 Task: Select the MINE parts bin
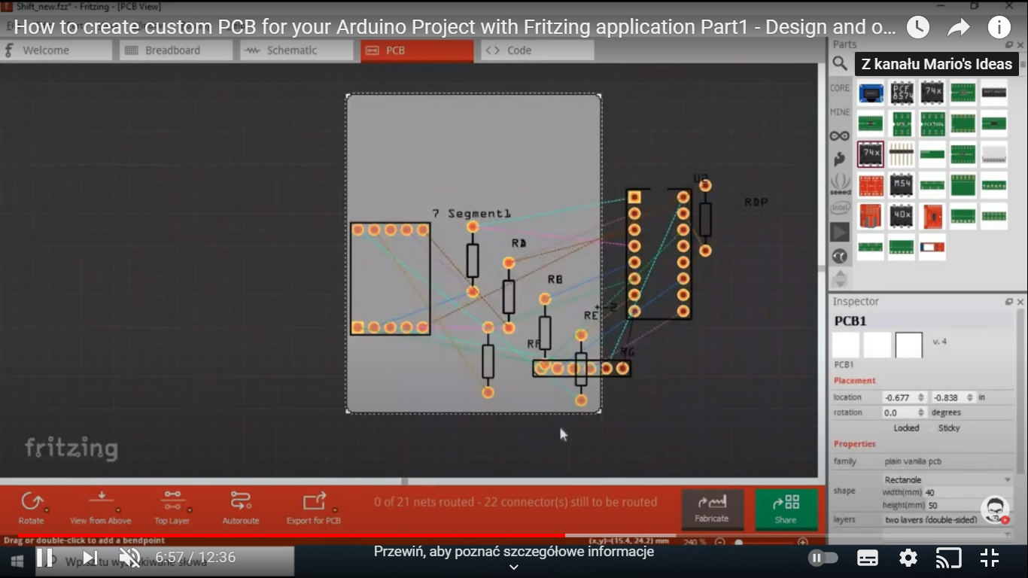coord(840,112)
